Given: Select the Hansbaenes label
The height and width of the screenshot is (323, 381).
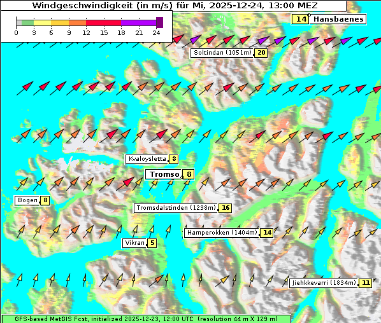Looking at the screenshot, I should tap(338, 19).
